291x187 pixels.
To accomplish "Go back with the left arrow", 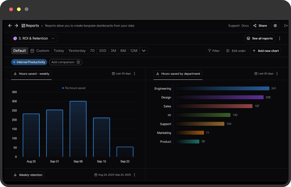I will point(10,25).
